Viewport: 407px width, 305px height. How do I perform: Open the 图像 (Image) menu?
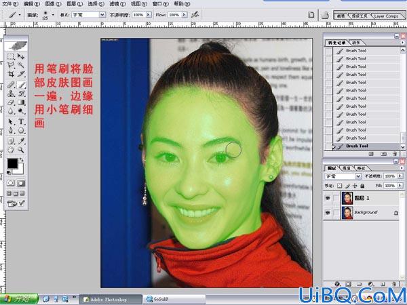tap(53, 4)
